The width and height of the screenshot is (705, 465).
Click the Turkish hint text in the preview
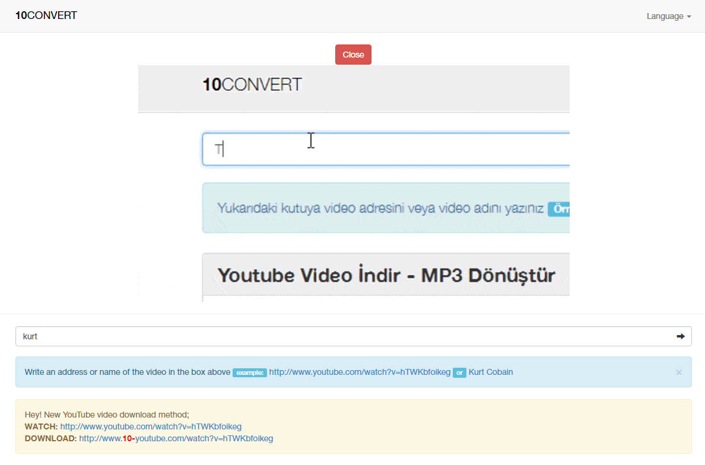click(380, 209)
